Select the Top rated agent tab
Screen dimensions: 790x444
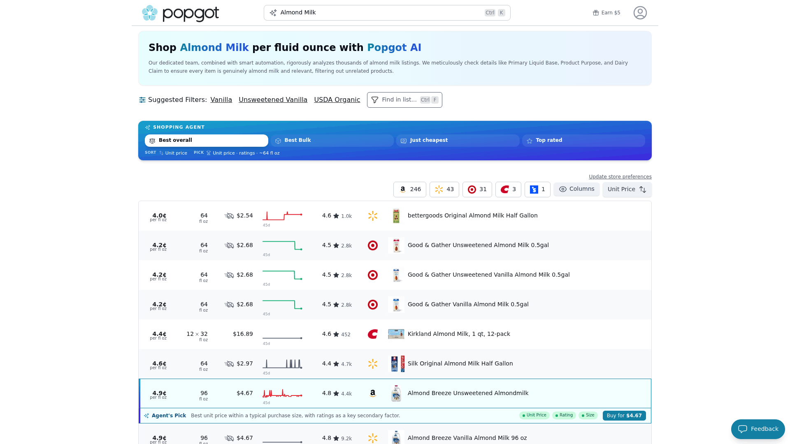(583, 141)
